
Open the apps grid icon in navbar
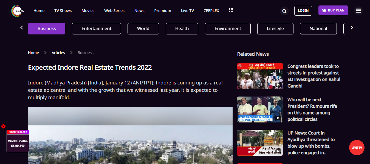pos(231,10)
